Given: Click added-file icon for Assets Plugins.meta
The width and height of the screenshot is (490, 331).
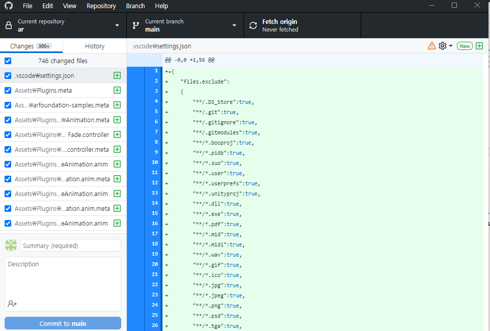Looking at the screenshot, I should [117, 90].
